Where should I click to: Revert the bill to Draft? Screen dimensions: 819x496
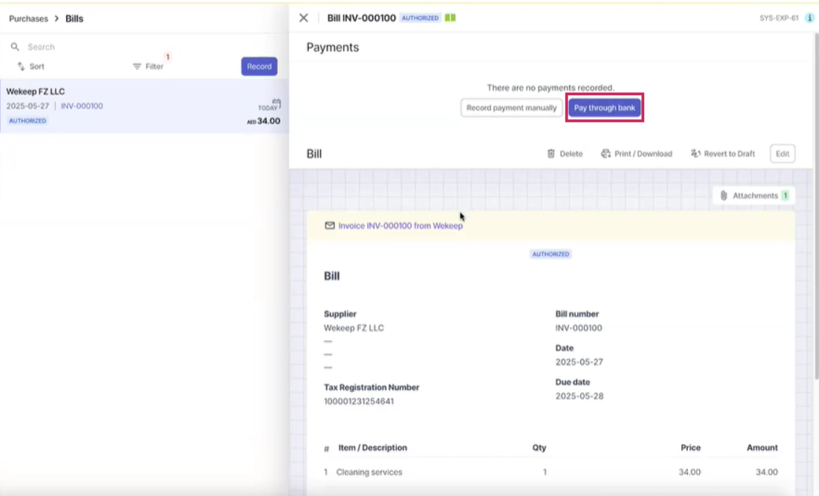pyautogui.click(x=723, y=153)
